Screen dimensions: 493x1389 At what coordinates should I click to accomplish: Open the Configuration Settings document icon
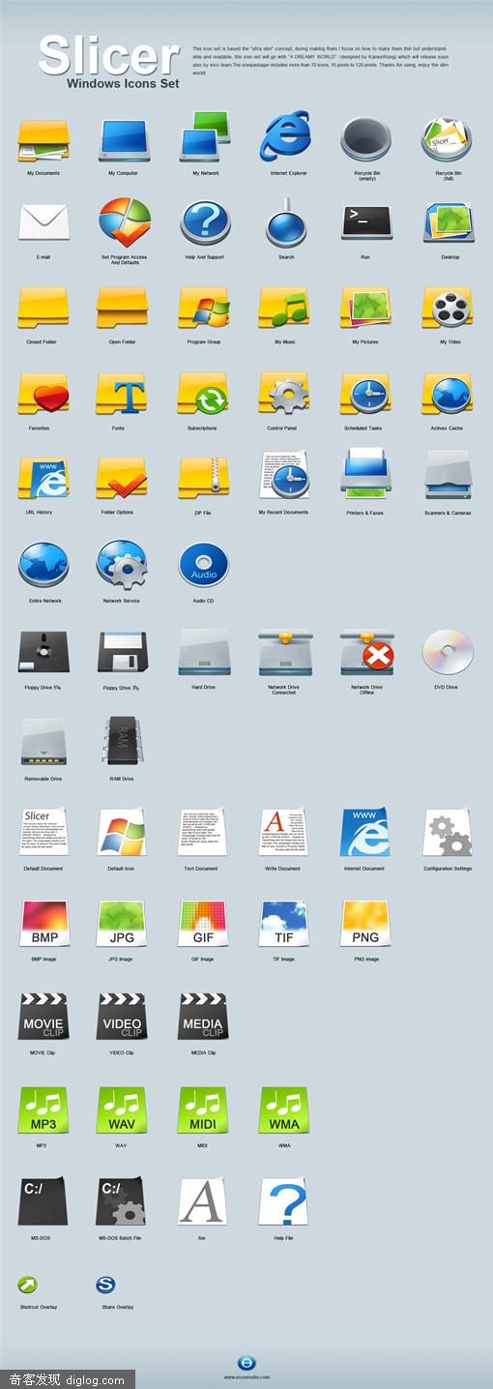(x=448, y=833)
